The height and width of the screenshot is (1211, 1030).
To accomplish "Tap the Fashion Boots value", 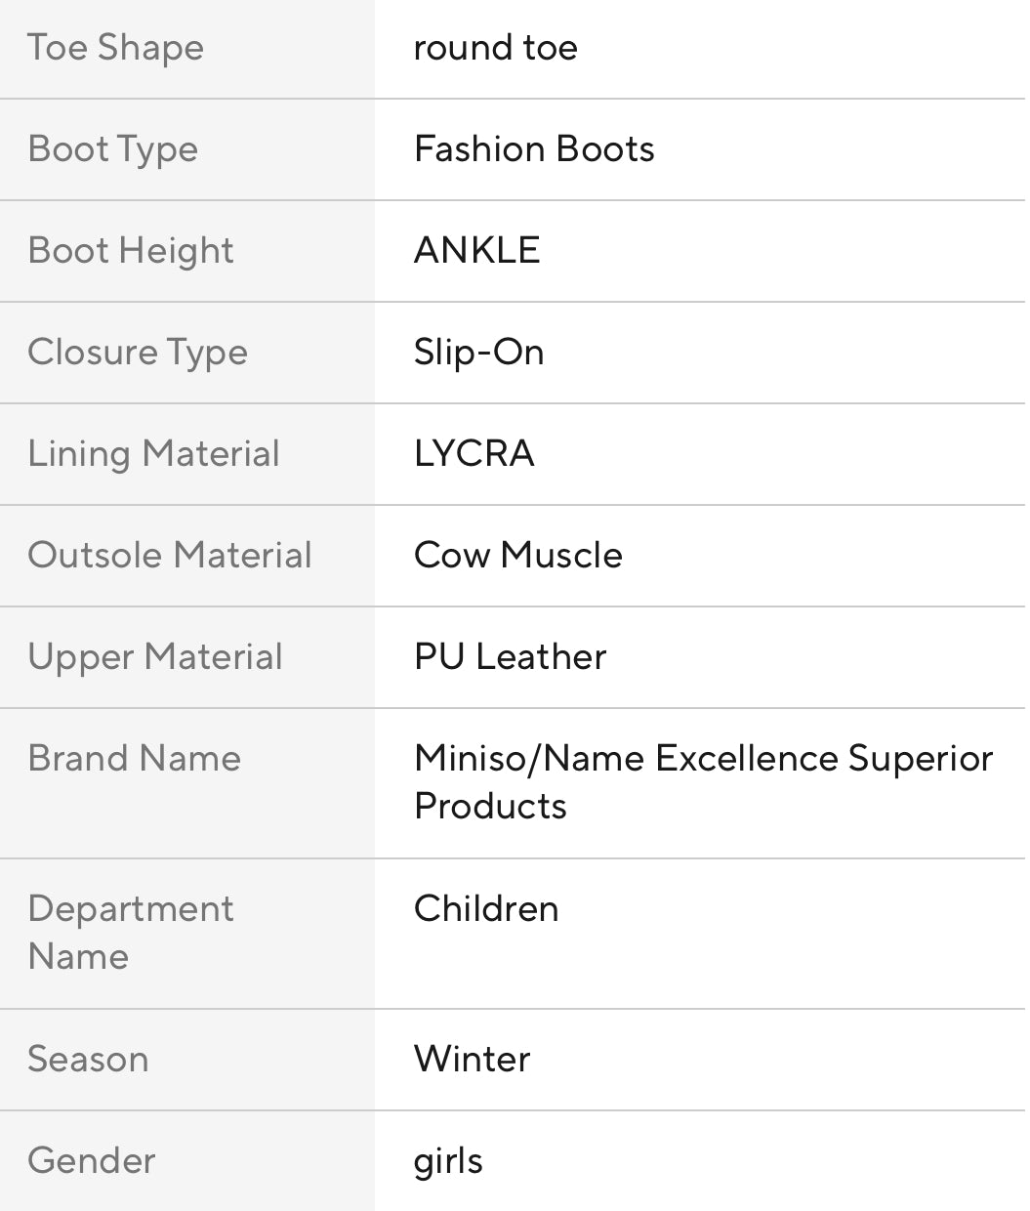I will 534,149.
